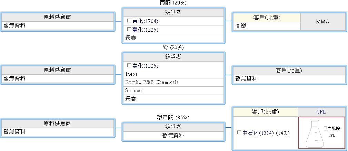
Task: Enable the 臺化(1326) checkbox under 酚
Action: [x=129, y=65]
